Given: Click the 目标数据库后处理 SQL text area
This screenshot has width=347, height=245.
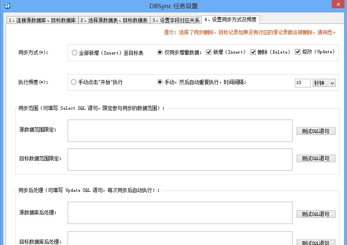Looking at the screenshot, I should tap(179, 239).
